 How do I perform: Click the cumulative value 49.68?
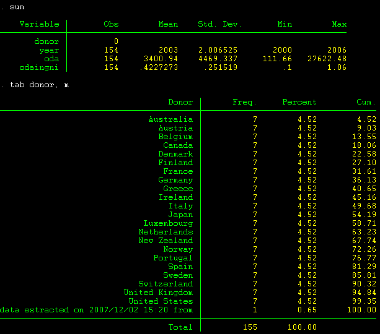364,206
